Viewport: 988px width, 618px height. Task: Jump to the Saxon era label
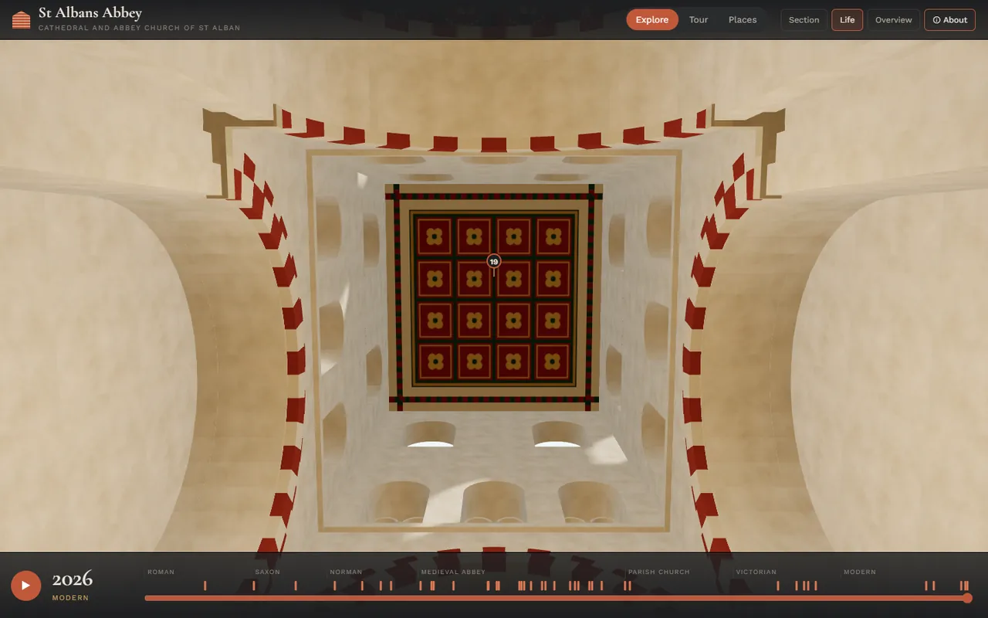tap(267, 572)
